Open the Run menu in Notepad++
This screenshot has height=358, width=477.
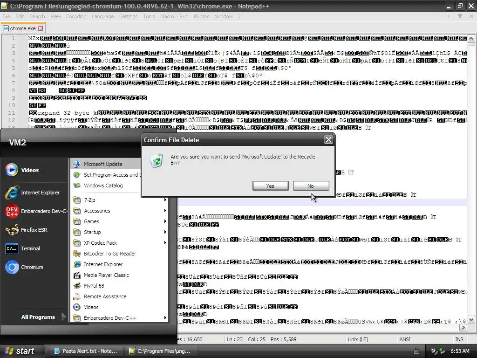pyautogui.click(x=184, y=16)
